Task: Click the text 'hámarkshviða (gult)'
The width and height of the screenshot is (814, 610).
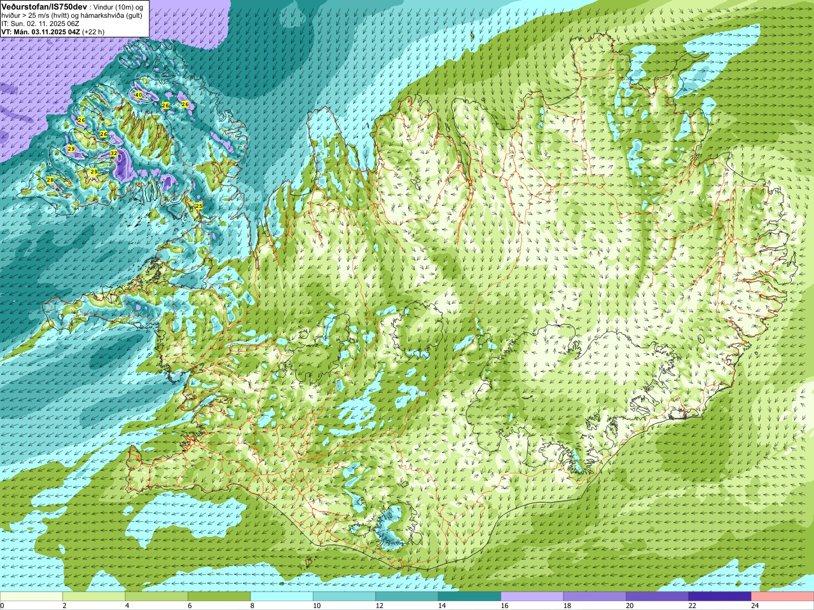Action: tap(113, 15)
